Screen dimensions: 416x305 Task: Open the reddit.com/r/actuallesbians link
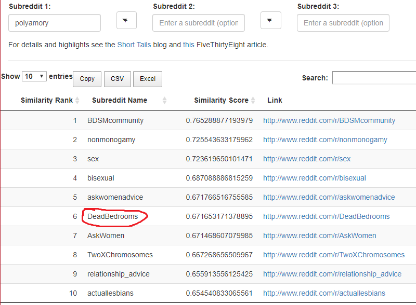coord(324,293)
